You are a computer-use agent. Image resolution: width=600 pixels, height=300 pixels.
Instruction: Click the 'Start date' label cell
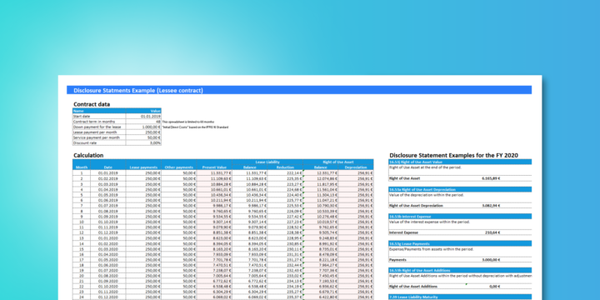click(99, 116)
